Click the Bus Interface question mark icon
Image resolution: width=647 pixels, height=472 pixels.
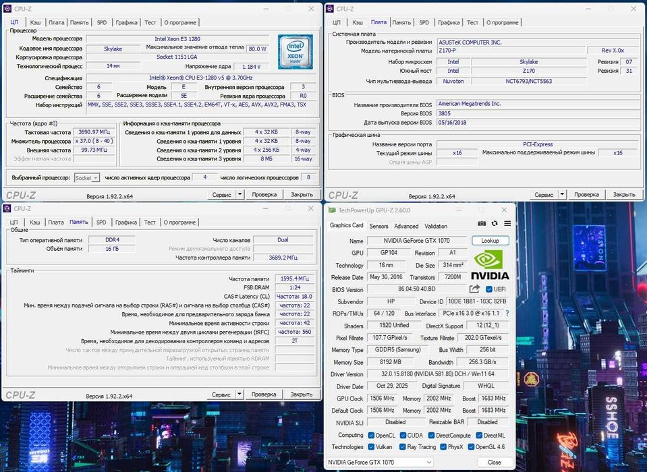pyautogui.click(x=507, y=314)
